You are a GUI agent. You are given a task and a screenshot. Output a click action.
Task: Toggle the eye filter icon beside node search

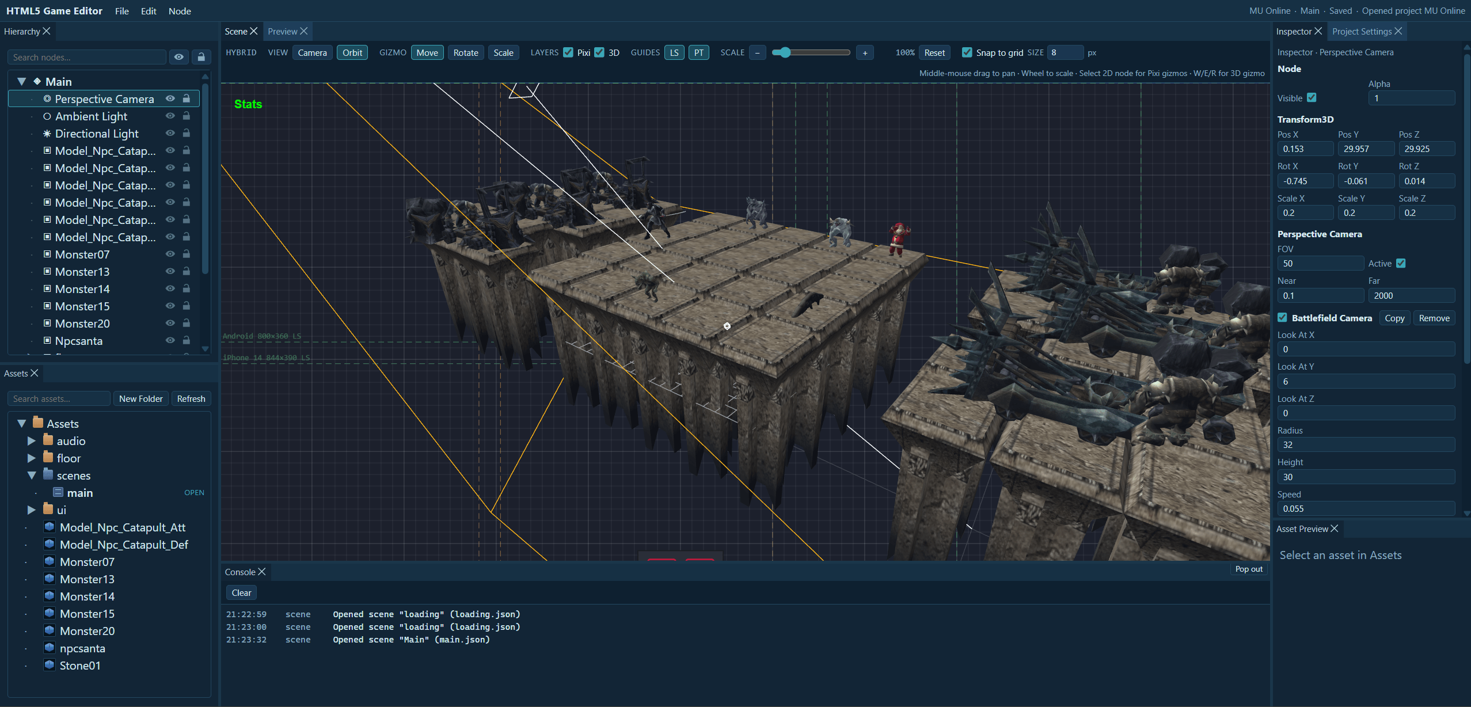click(x=179, y=57)
